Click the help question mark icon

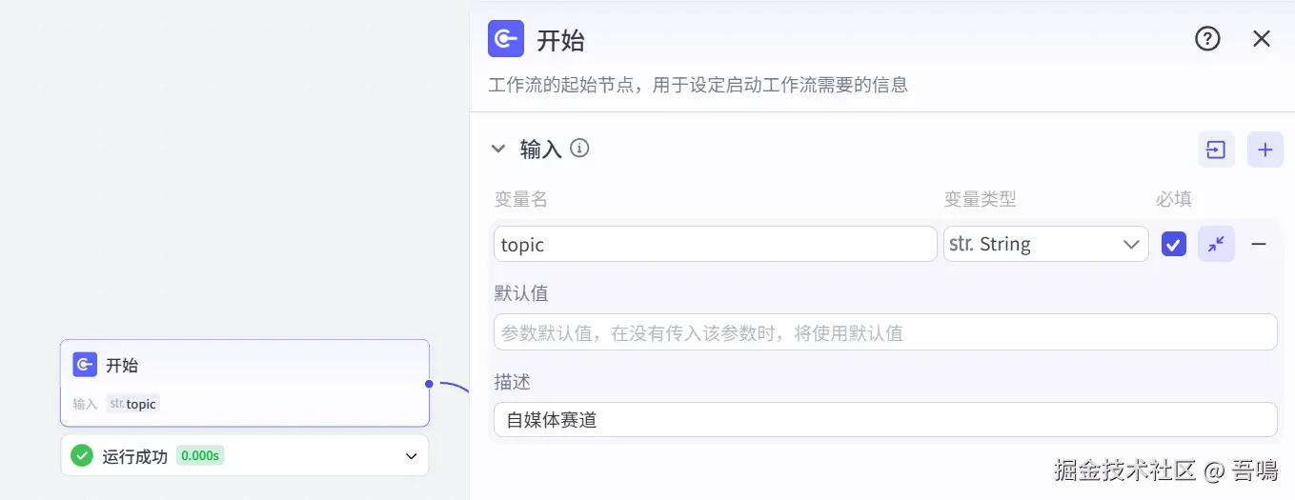[1207, 39]
